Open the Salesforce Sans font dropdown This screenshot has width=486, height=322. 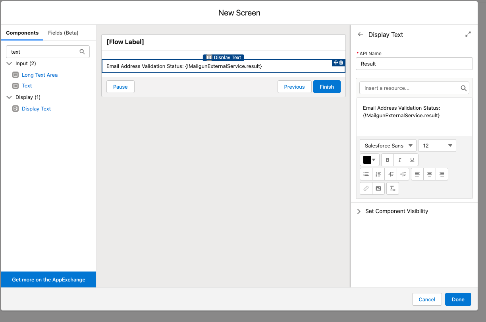[x=388, y=145]
